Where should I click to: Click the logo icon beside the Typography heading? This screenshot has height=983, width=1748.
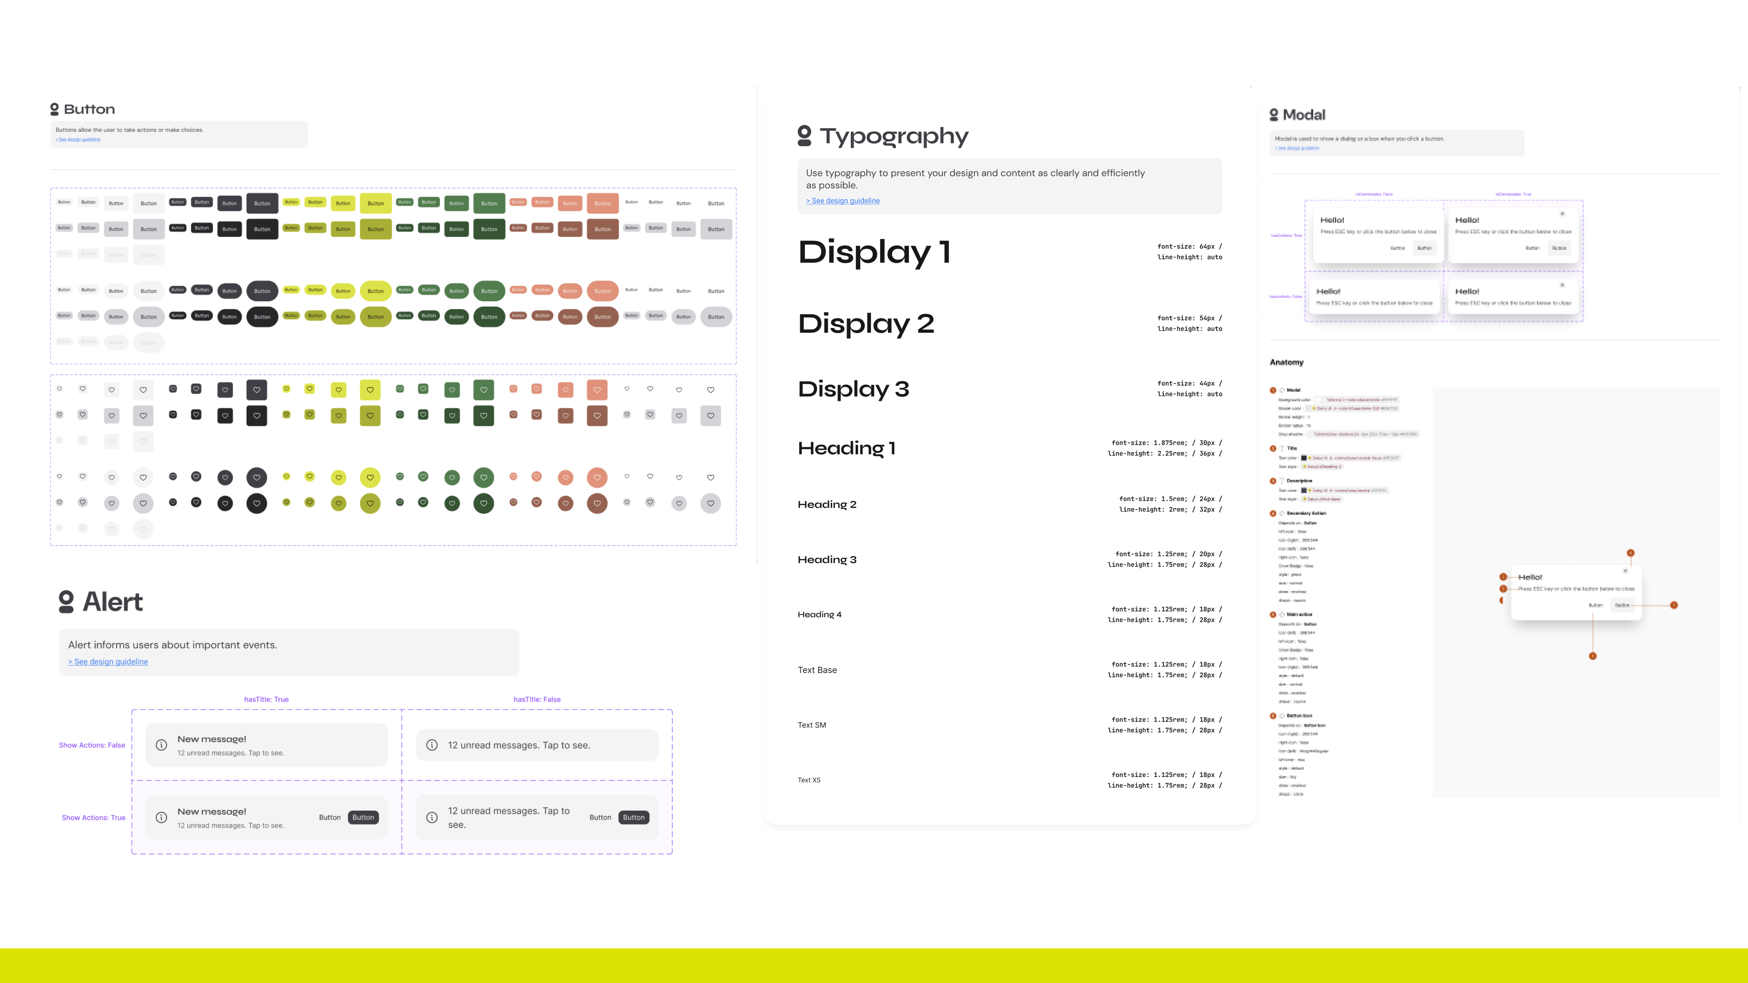point(804,136)
